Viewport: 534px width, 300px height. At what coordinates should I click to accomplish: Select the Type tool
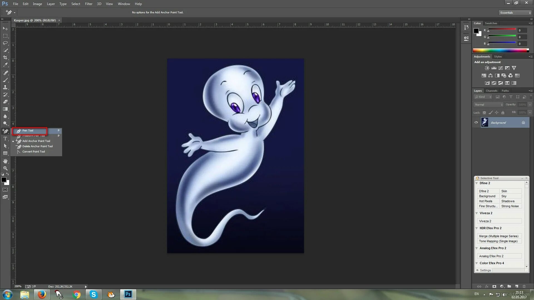click(x=5, y=139)
